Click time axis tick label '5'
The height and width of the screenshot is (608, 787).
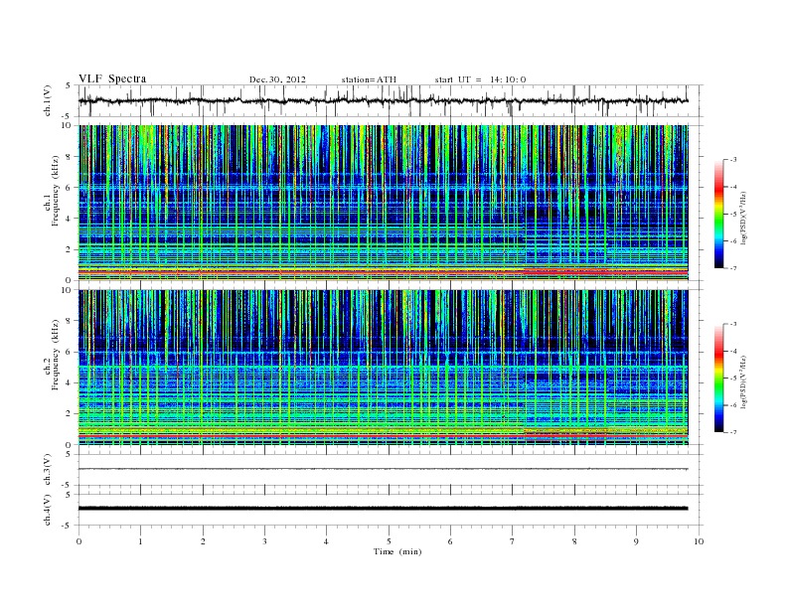click(x=389, y=541)
